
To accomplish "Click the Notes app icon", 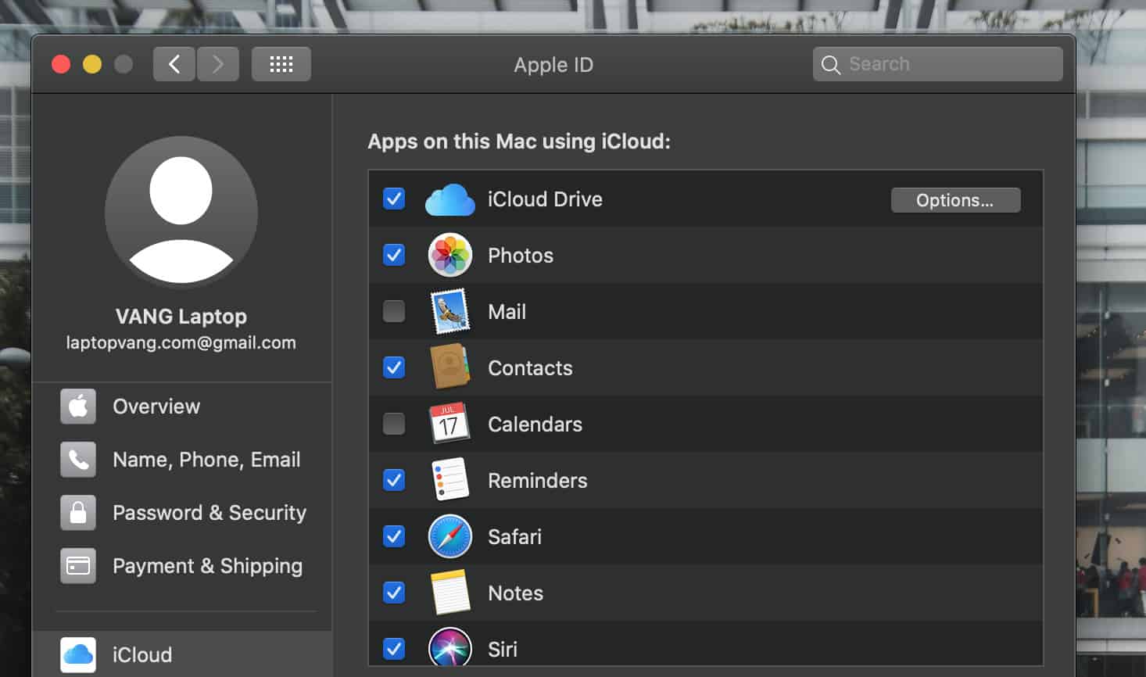I will point(450,593).
